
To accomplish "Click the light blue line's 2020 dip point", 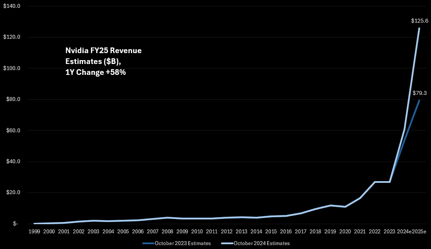I will [345, 207].
